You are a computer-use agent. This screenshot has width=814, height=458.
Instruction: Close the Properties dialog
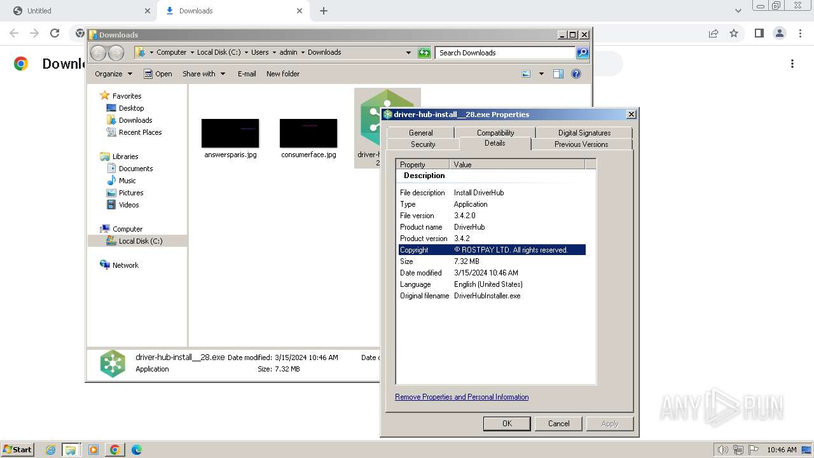point(631,114)
